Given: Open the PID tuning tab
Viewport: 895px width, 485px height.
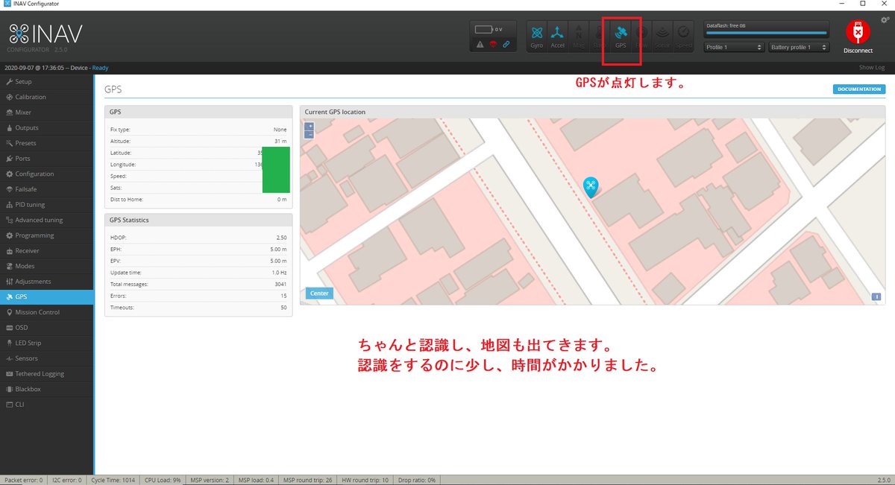Looking at the screenshot, I should pos(47,204).
